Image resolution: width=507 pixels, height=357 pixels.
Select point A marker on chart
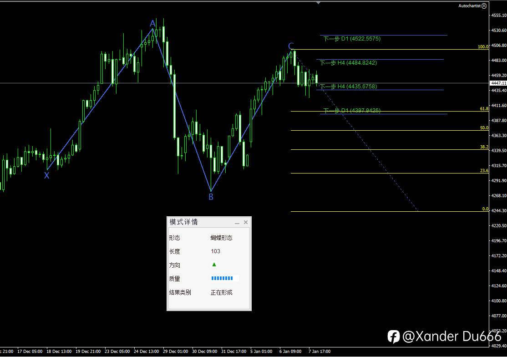152,23
